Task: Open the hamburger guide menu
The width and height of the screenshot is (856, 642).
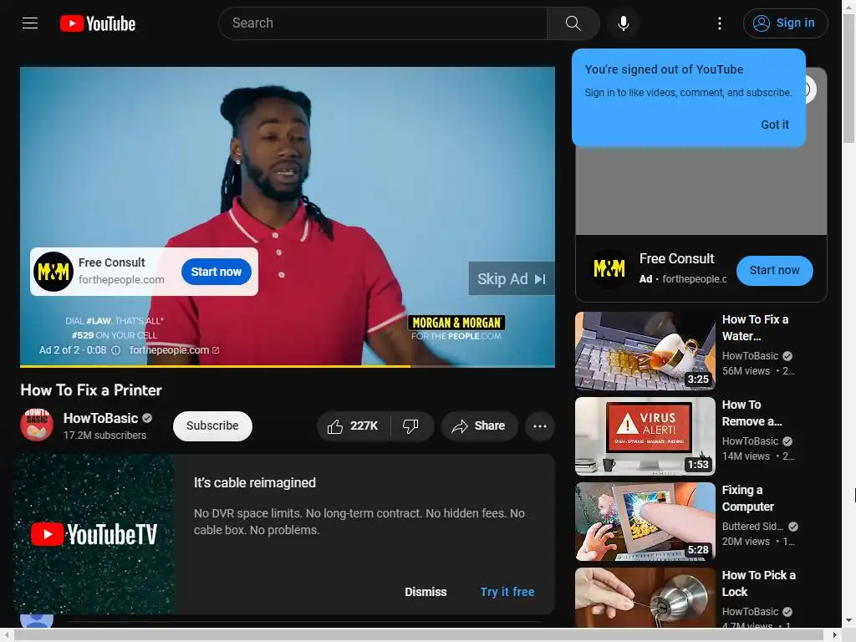Action: (30, 23)
